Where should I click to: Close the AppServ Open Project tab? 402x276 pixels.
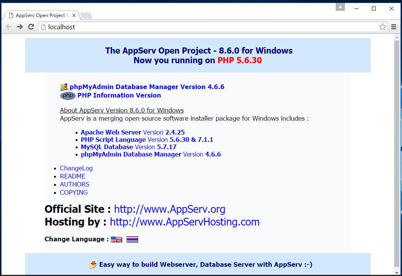pyautogui.click(x=74, y=15)
